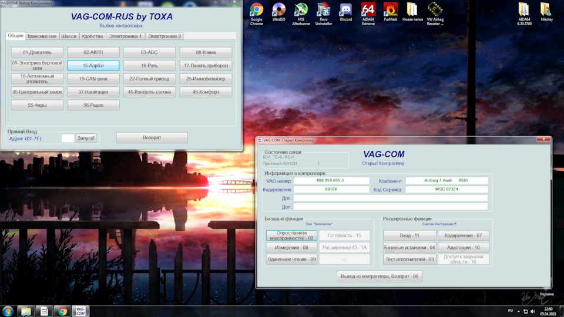Select the 03-АБС controller
Screen dimensions: 564x317
pyautogui.click(x=149, y=52)
